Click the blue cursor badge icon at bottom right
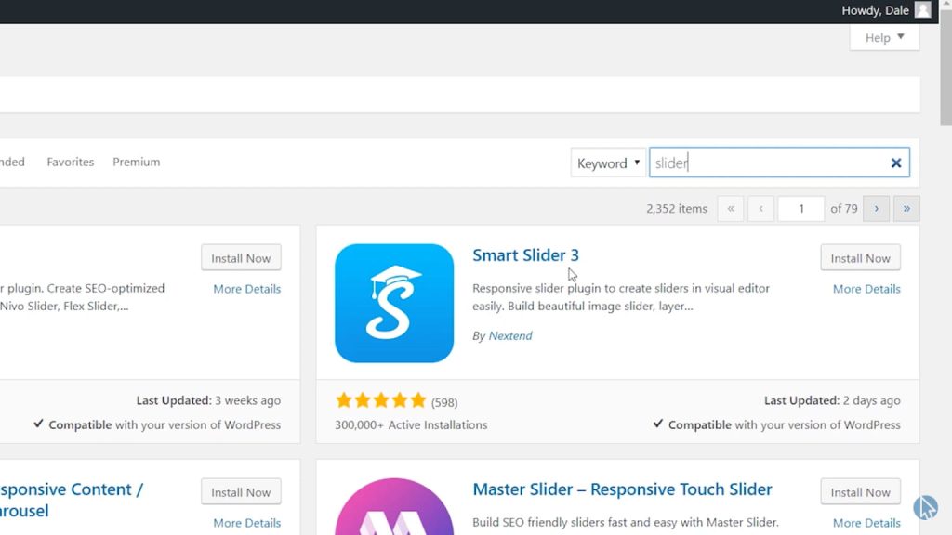 [x=925, y=507]
